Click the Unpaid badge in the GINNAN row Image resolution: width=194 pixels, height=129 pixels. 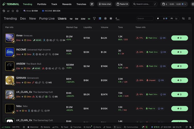(x=151, y=80)
